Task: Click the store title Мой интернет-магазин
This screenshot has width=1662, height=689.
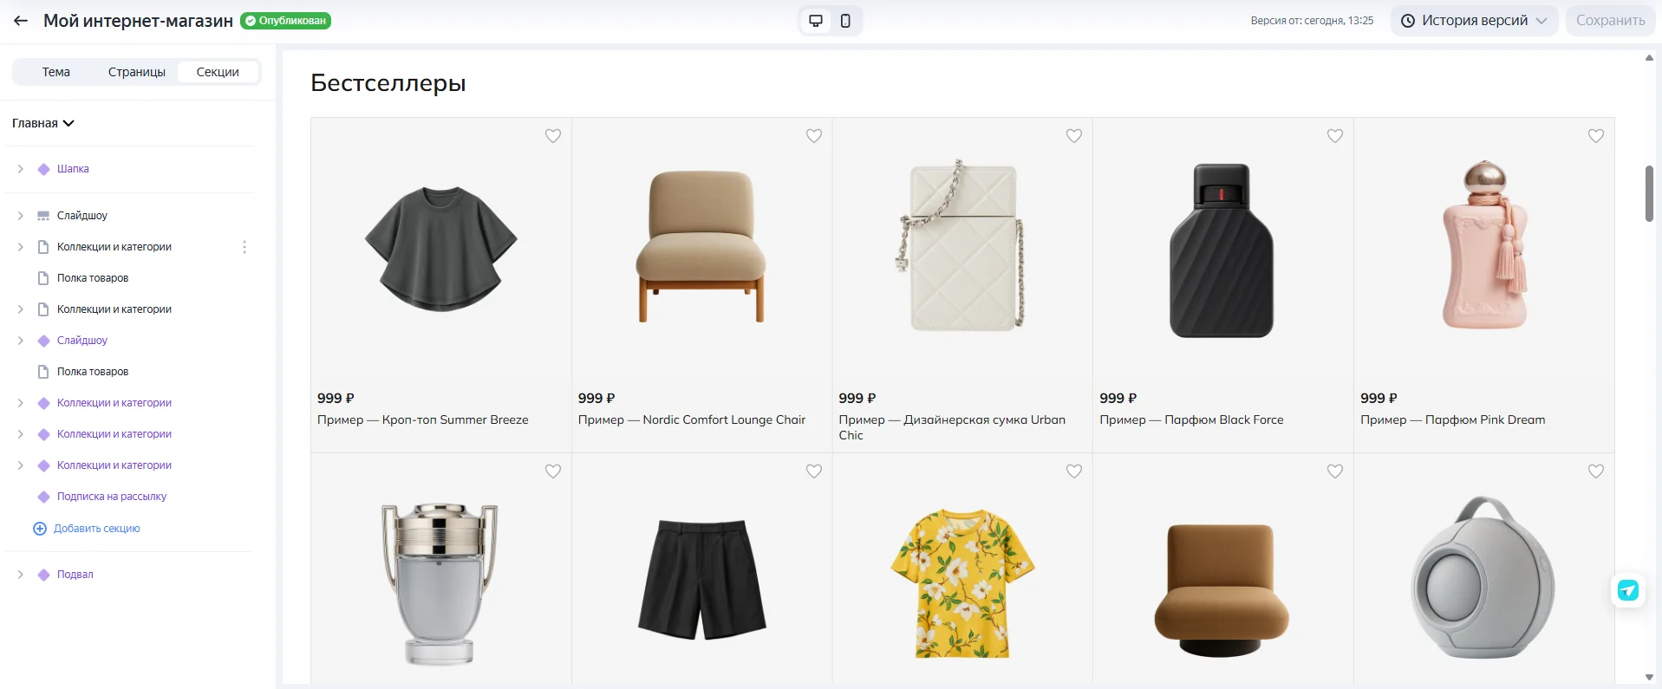Action: click(x=139, y=21)
